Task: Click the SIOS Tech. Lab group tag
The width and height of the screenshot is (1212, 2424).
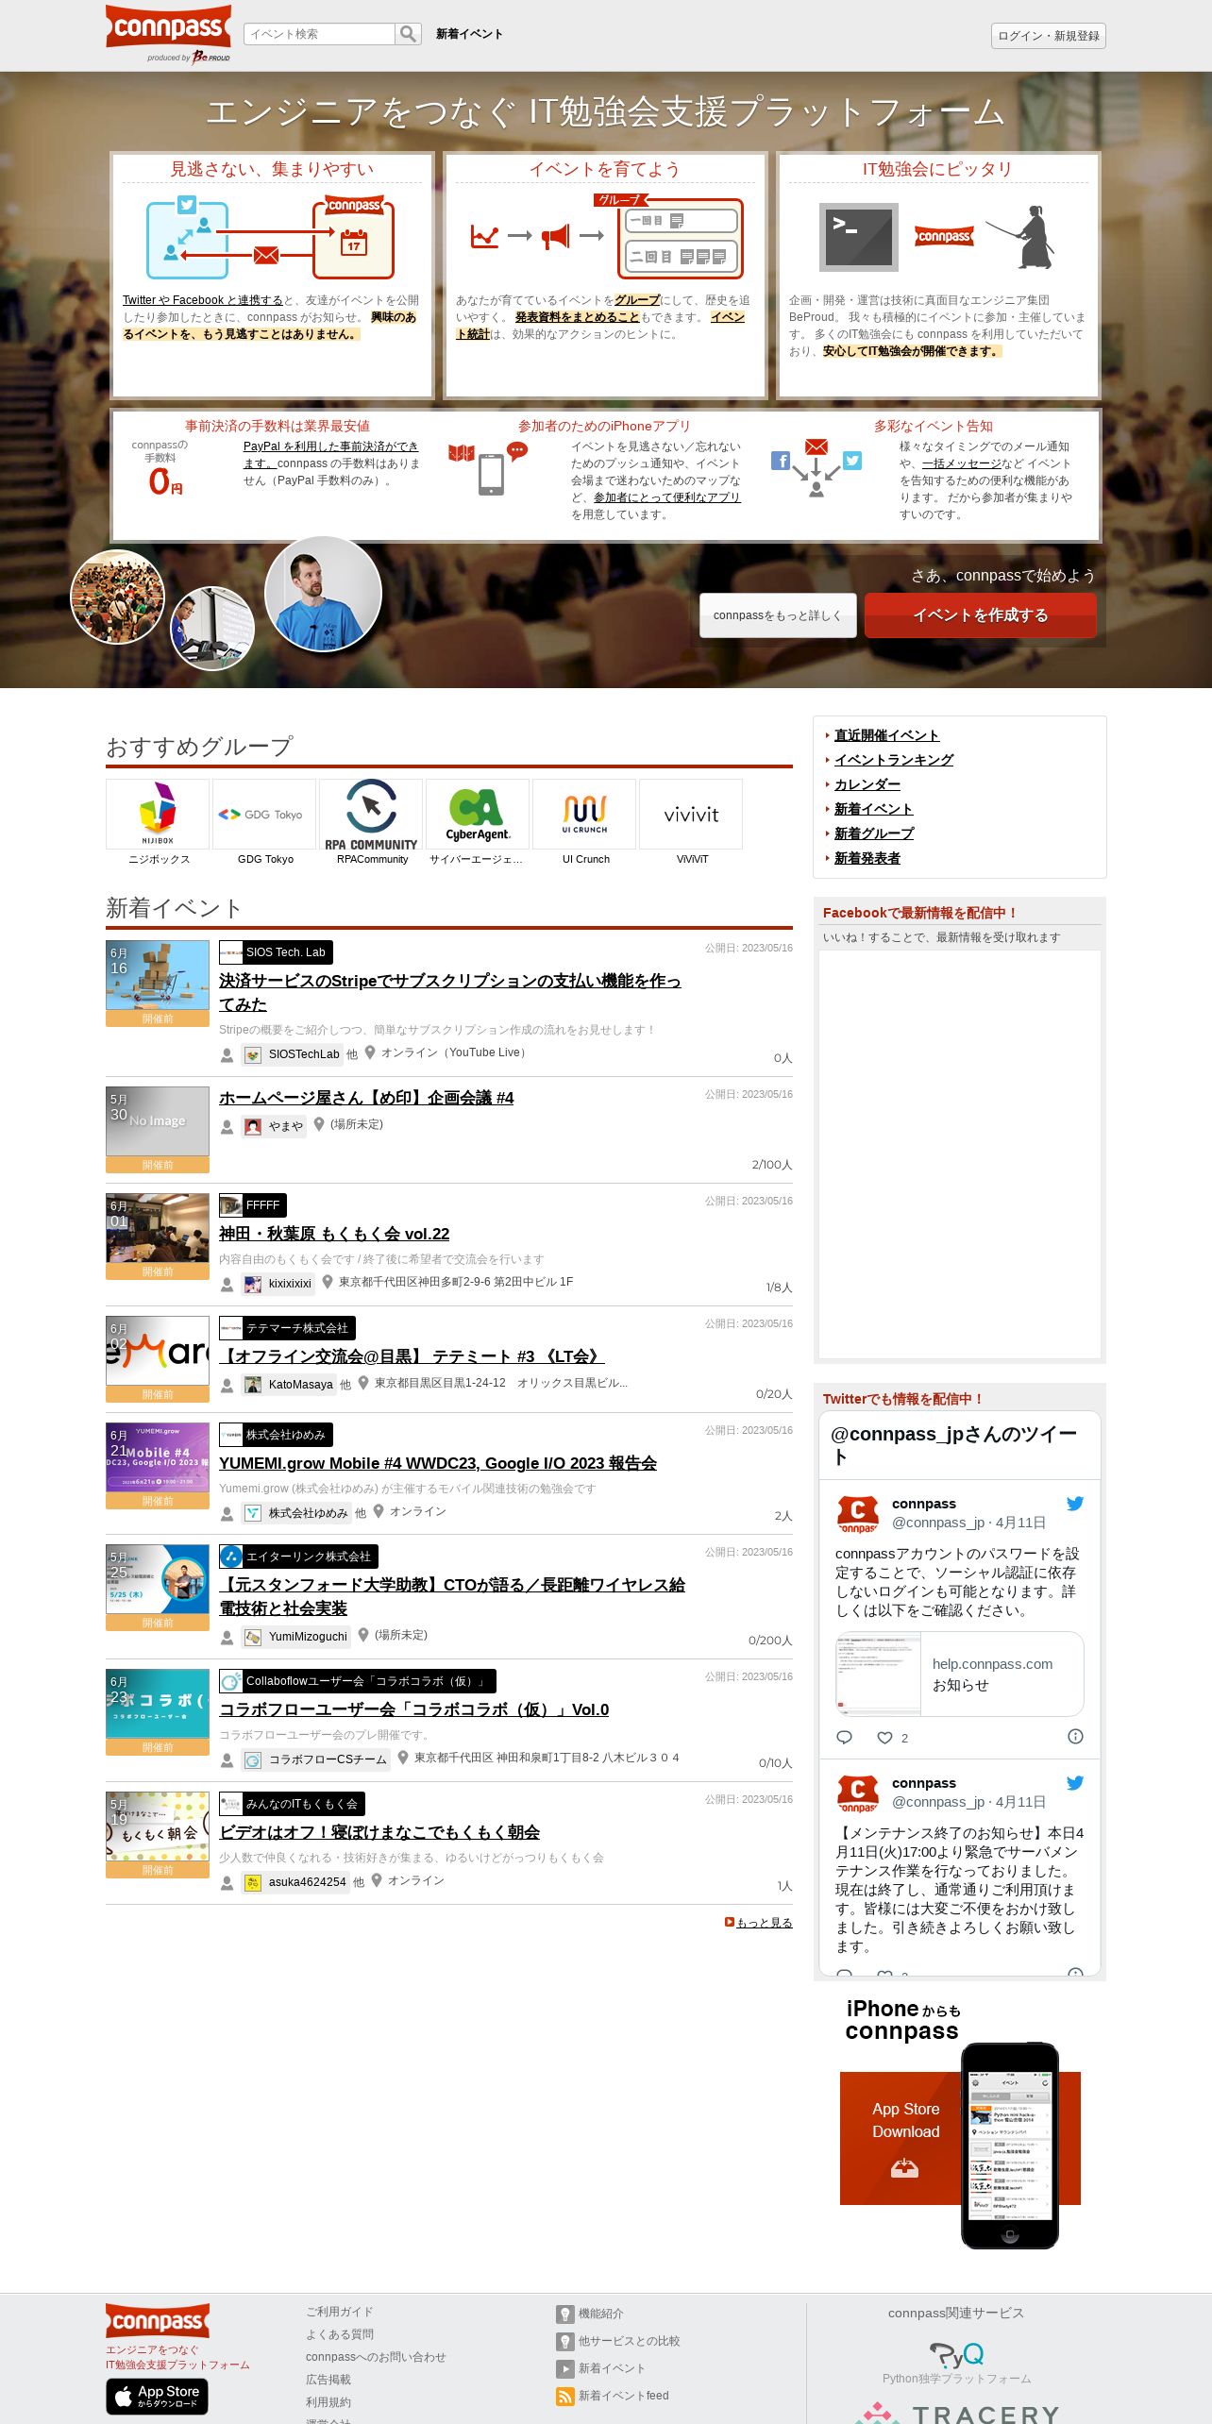Action: (276, 952)
